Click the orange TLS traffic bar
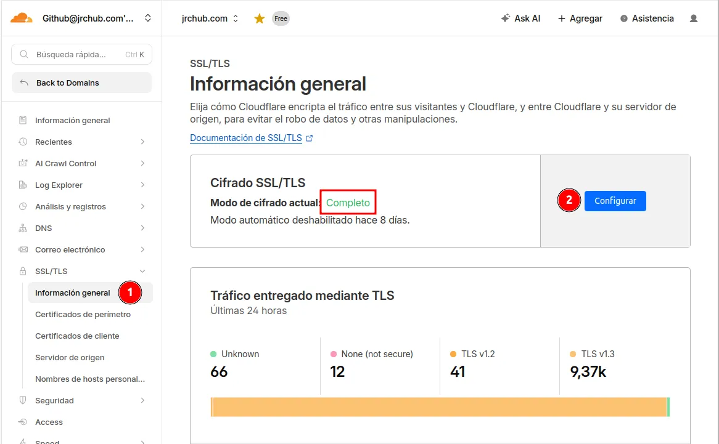This screenshot has width=719, height=444. pos(439,407)
